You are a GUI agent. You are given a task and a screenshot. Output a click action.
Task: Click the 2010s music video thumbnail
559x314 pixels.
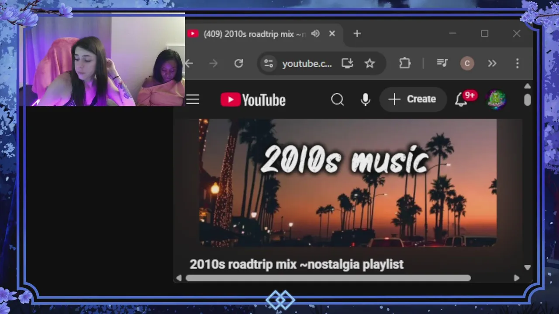point(348,183)
